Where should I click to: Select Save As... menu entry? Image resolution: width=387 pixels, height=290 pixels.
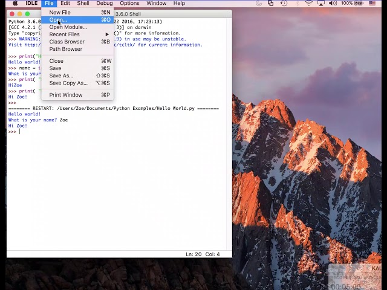pos(77,76)
